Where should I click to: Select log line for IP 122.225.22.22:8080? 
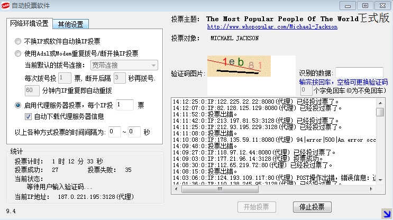(x=255, y=102)
